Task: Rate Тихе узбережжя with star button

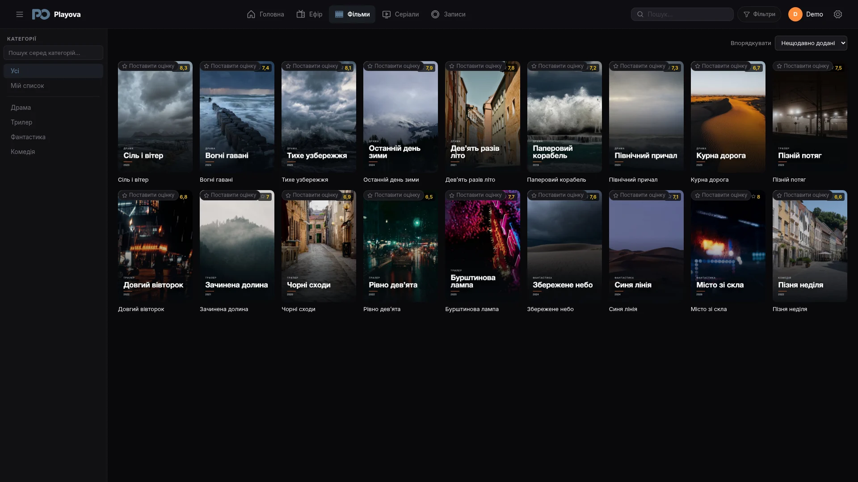Action: coord(312,66)
